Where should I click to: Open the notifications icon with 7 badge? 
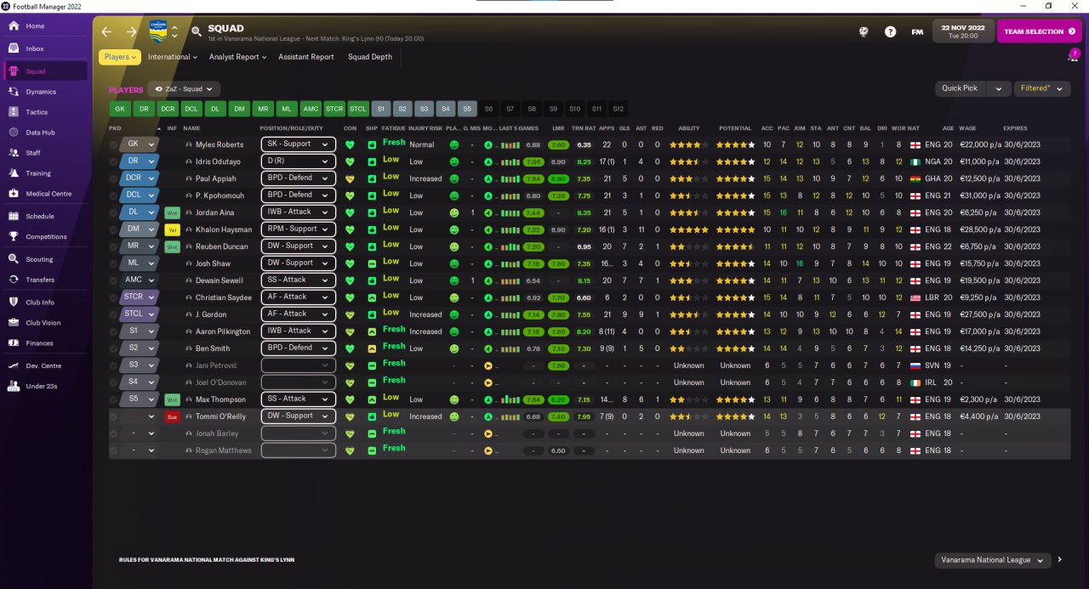1073,56
